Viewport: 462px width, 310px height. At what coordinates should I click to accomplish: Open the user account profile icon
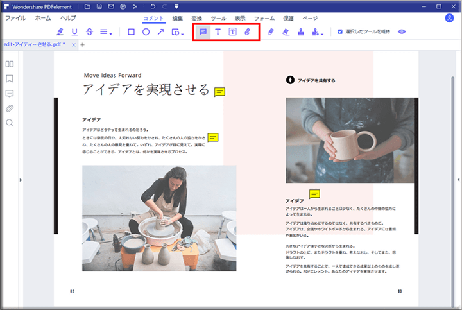click(x=449, y=18)
